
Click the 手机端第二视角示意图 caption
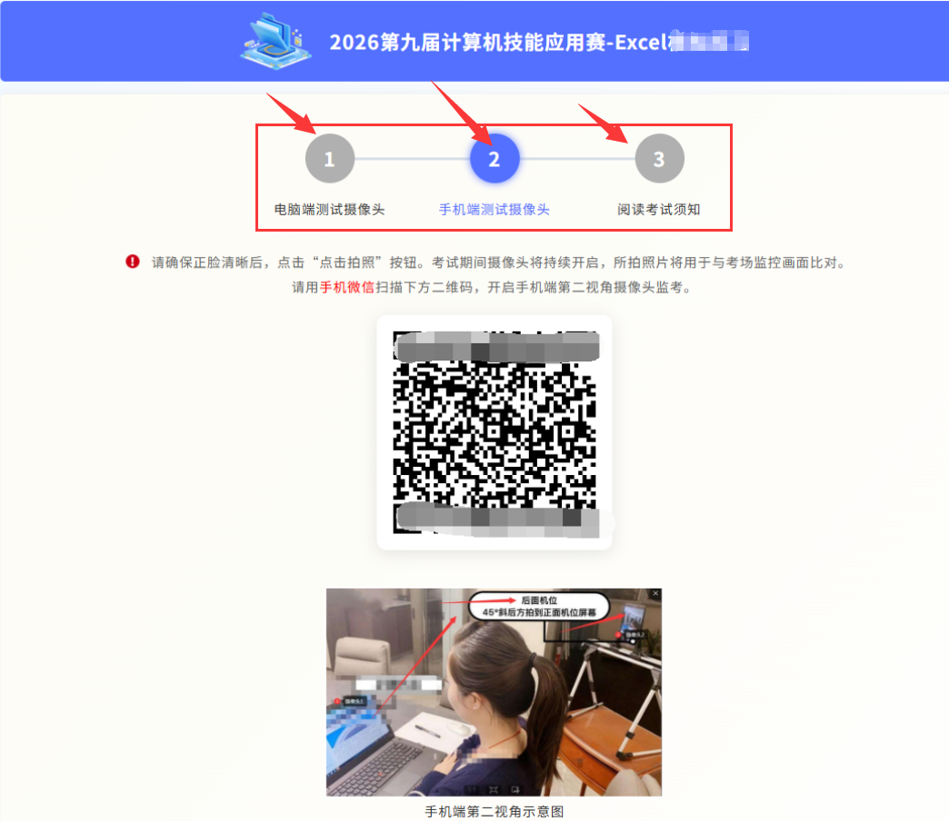494,811
